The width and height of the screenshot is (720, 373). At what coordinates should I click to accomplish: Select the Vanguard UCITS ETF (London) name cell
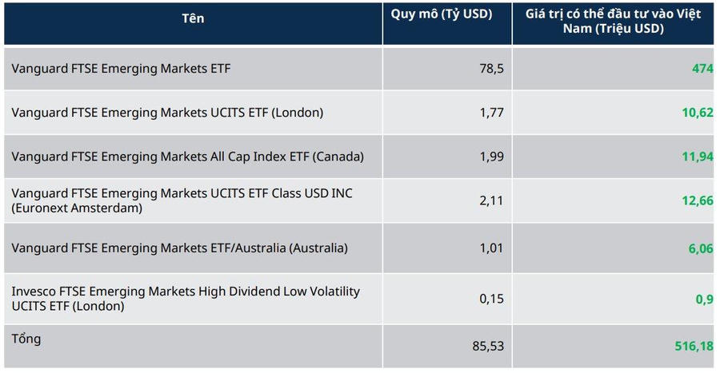pos(167,113)
